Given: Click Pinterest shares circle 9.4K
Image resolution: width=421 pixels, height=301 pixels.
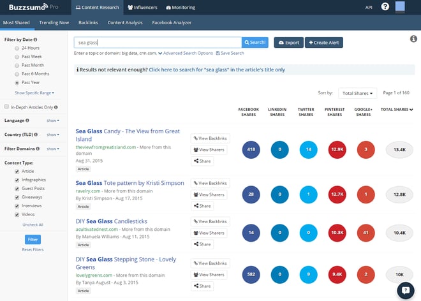Looking at the screenshot, I should (337, 274).
